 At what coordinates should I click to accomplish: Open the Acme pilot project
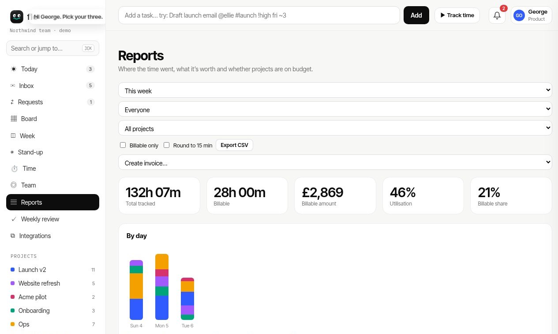(x=52, y=297)
